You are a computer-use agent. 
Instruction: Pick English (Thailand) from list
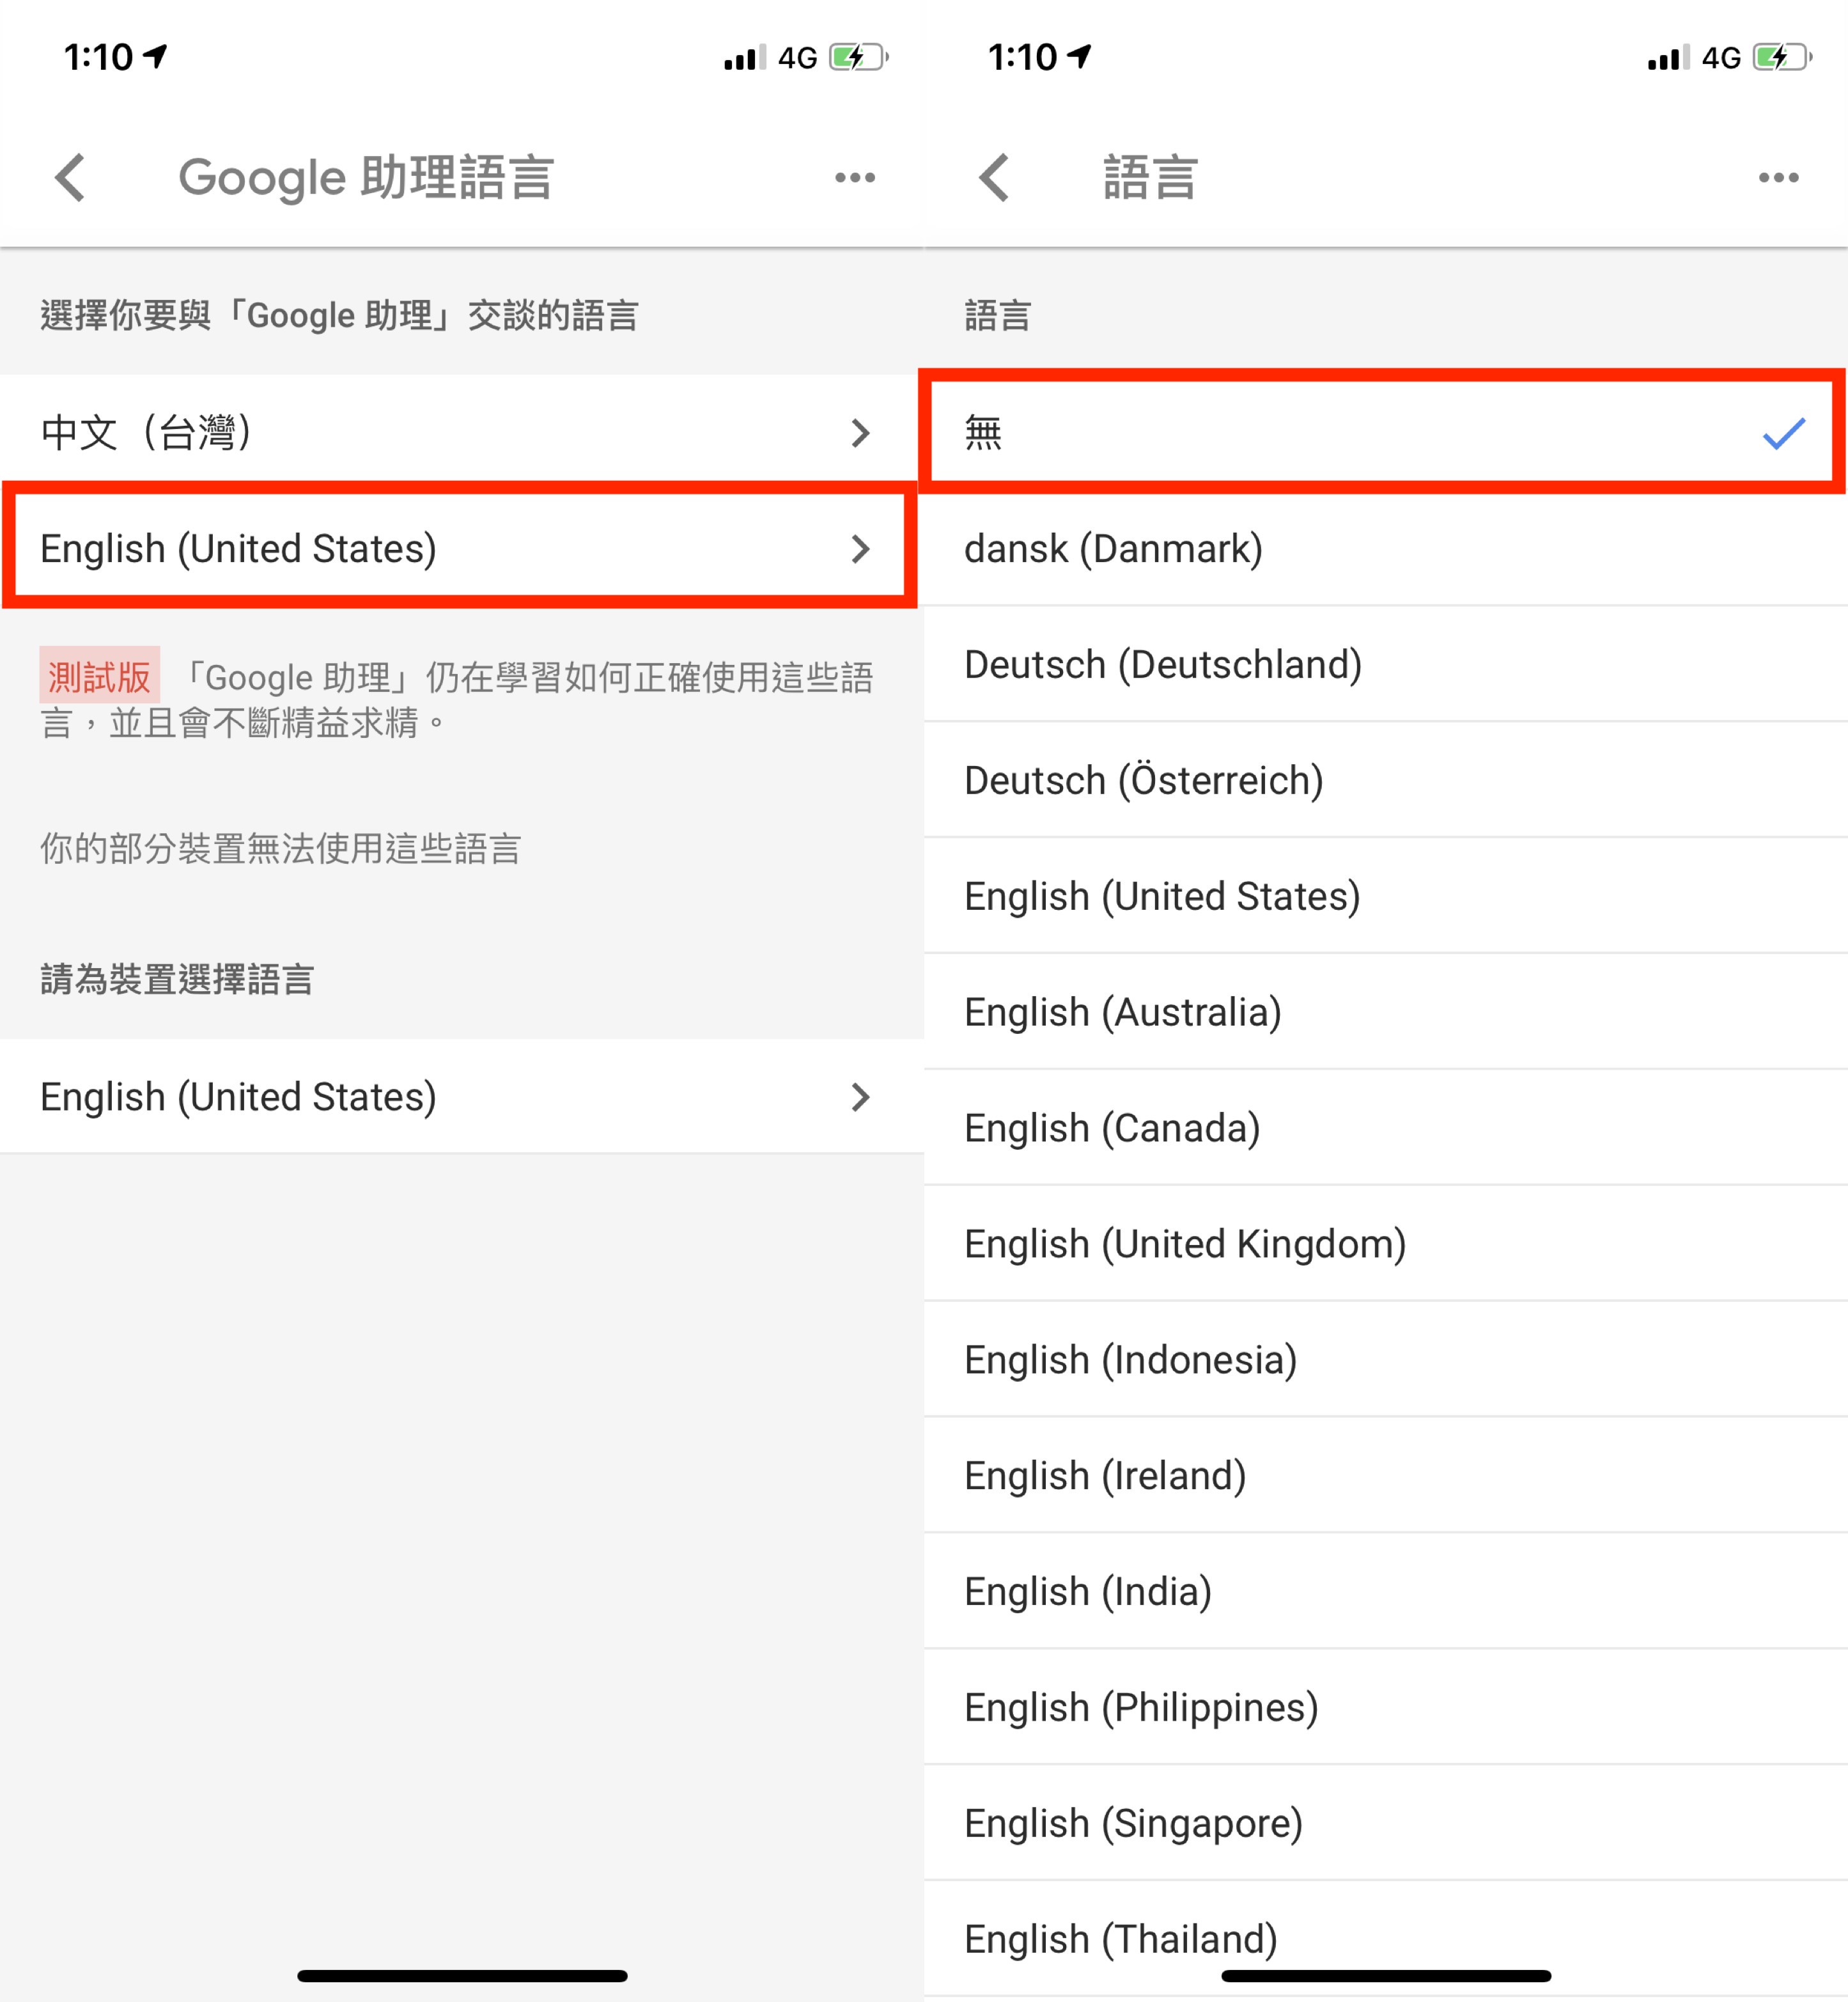pos(1385,1940)
